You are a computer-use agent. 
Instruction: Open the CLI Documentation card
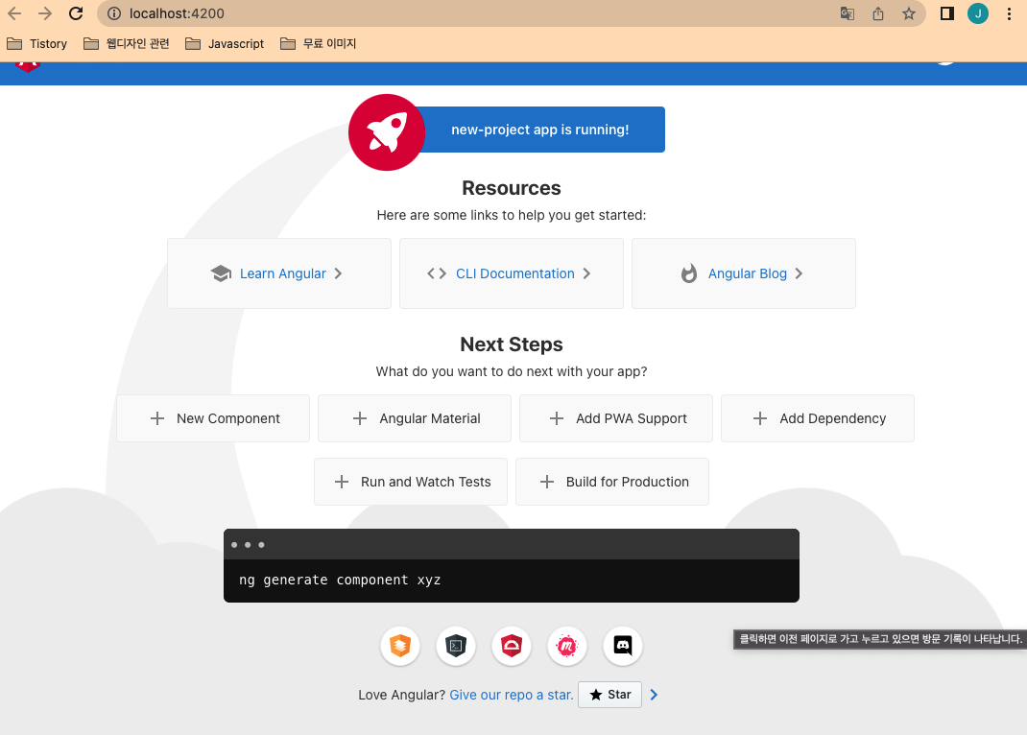(512, 273)
